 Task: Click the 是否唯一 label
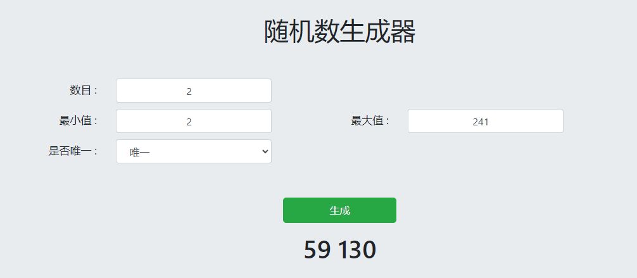point(73,151)
